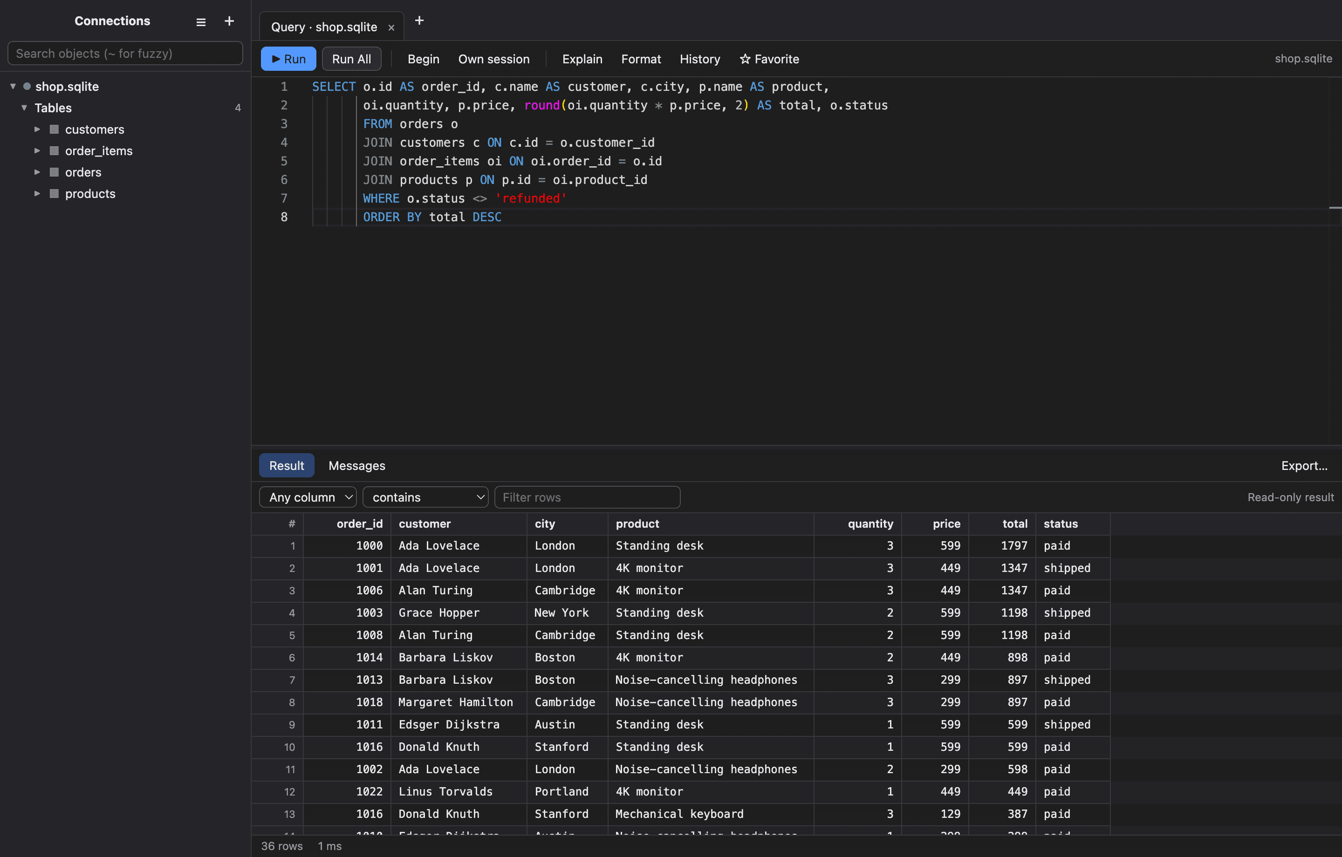Focus the Filter rows input
This screenshot has width=1342, height=857.
(x=588, y=497)
